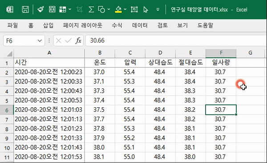Open the 데이터 tab
This screenshot has height=163, width=267.
tap(140, 25)
